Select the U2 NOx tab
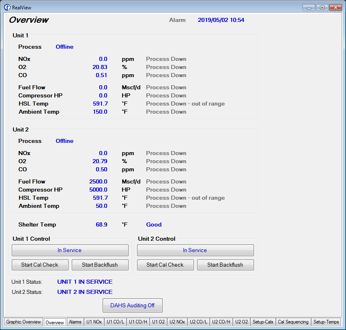346x330 pixels. (x=177, y=322)
